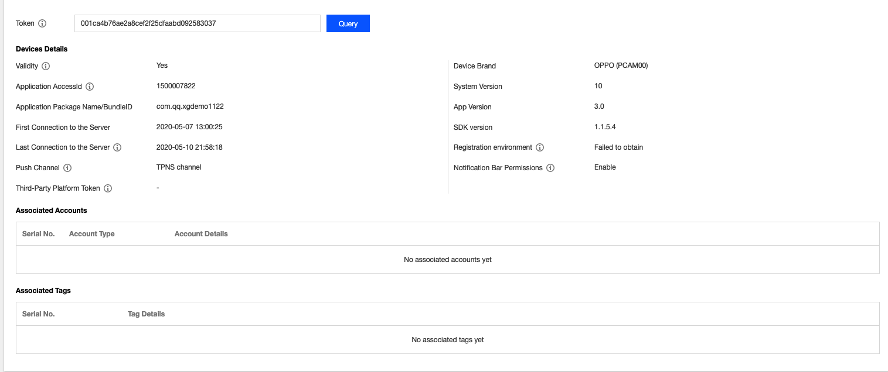Click the "No associated tags yet" row
This screenshot has height=372, width=888.
[447, 340]
